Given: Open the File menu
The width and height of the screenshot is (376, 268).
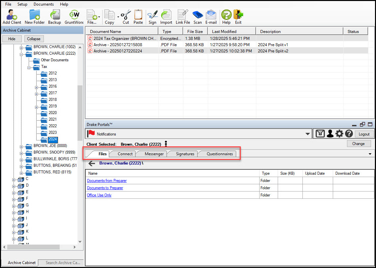Looking at the screenshot, I should pyautogui.click(x=8, y=4).
